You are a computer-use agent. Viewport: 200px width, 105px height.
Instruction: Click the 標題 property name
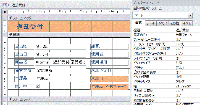pos(154,30)
